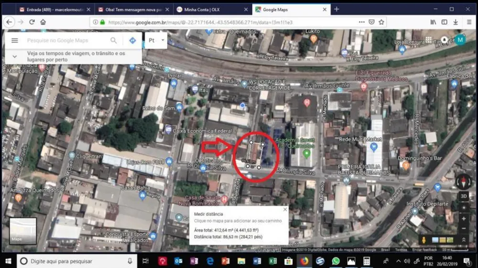Zoom in with the plus button

(x=464, y=219)
